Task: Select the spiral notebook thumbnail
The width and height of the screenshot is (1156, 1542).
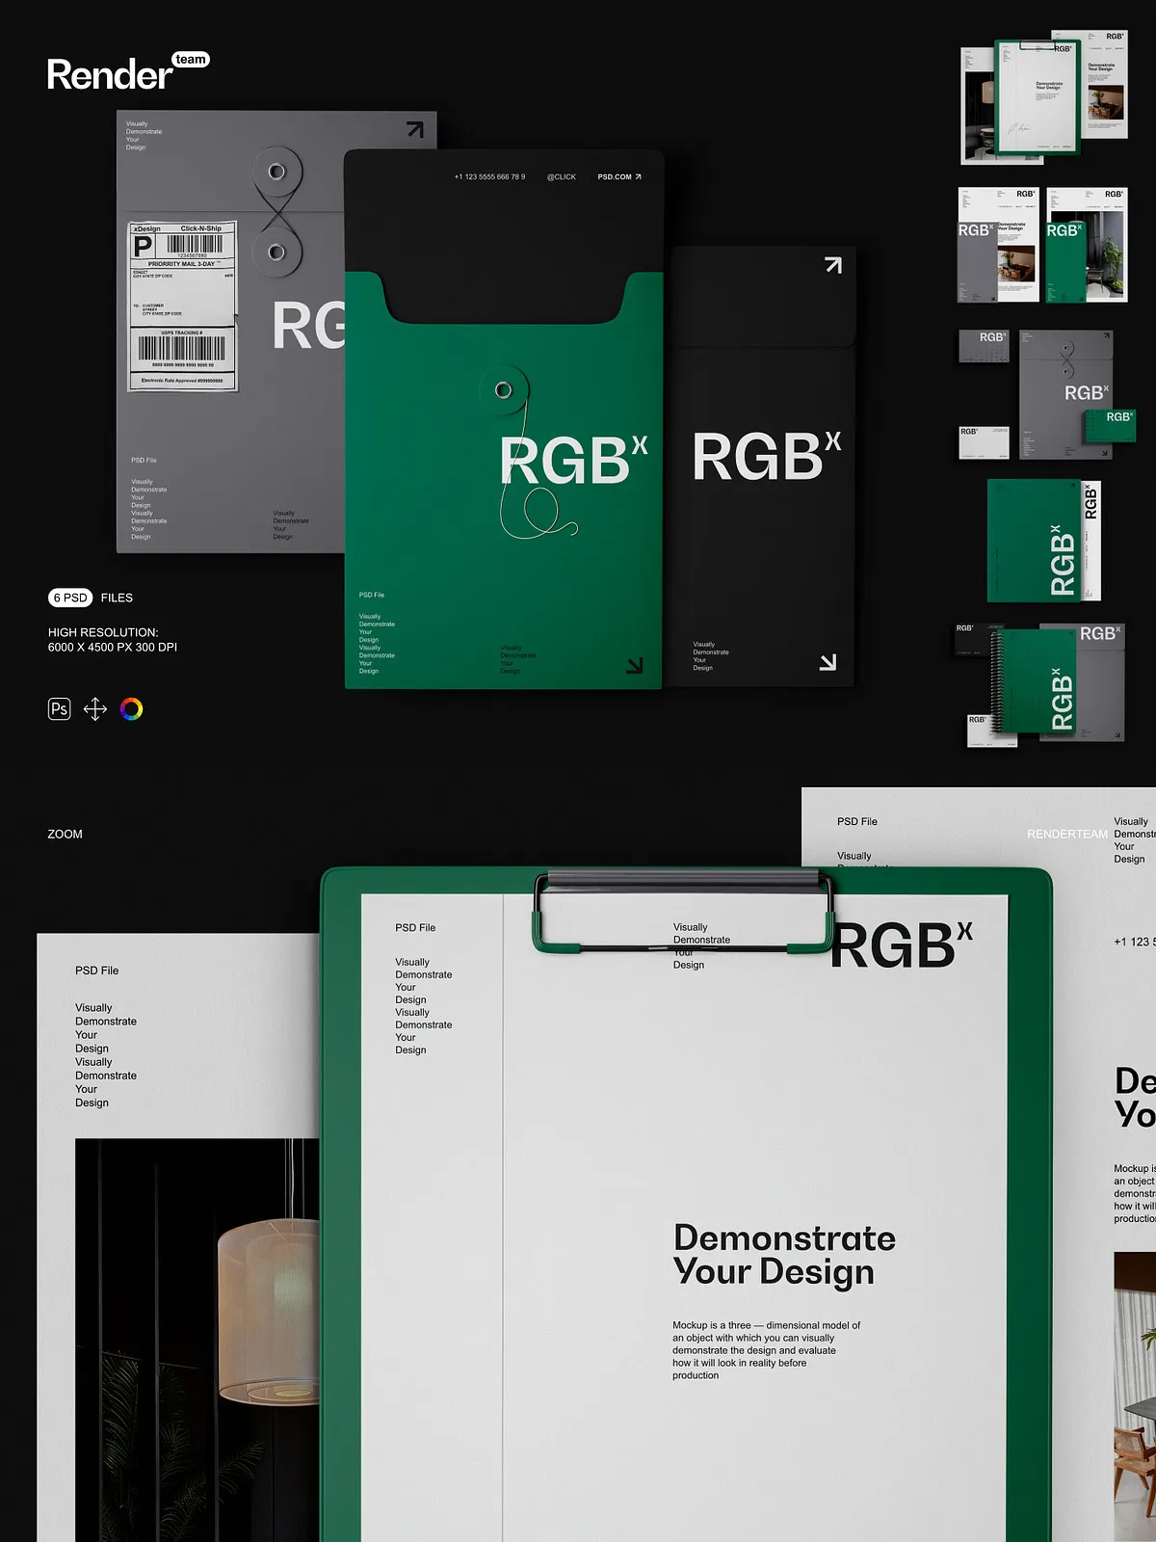Action: pos(1044,684)
